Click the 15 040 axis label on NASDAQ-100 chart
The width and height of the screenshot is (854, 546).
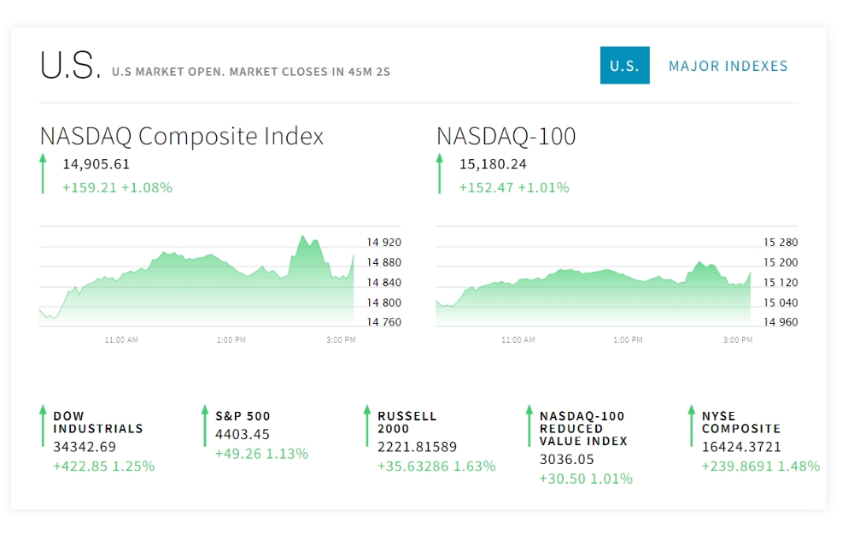click(x=781, y=303)
